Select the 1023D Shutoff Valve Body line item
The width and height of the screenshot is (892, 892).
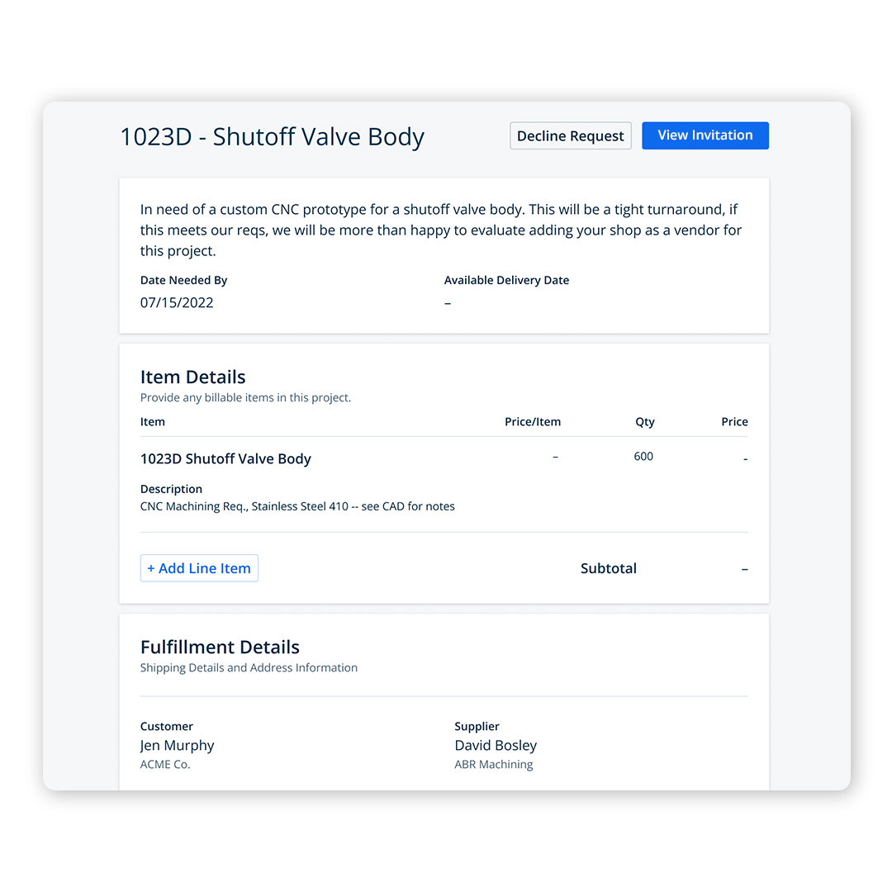(225, 459)
